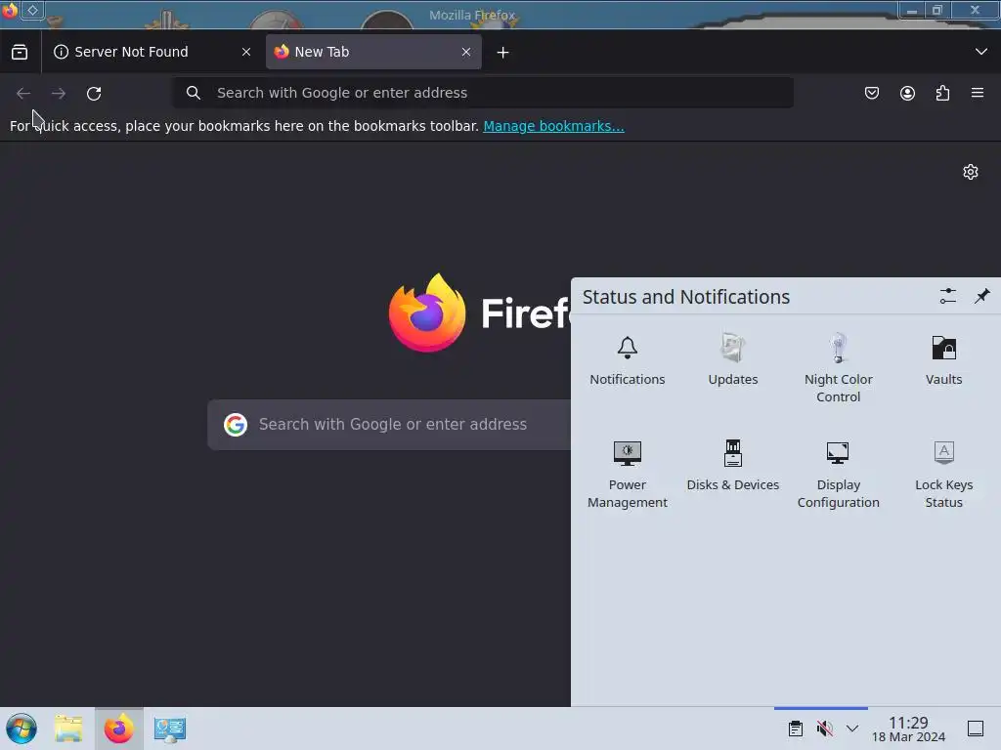
Task: Click the Google search box on page
Action: point(389,425)
